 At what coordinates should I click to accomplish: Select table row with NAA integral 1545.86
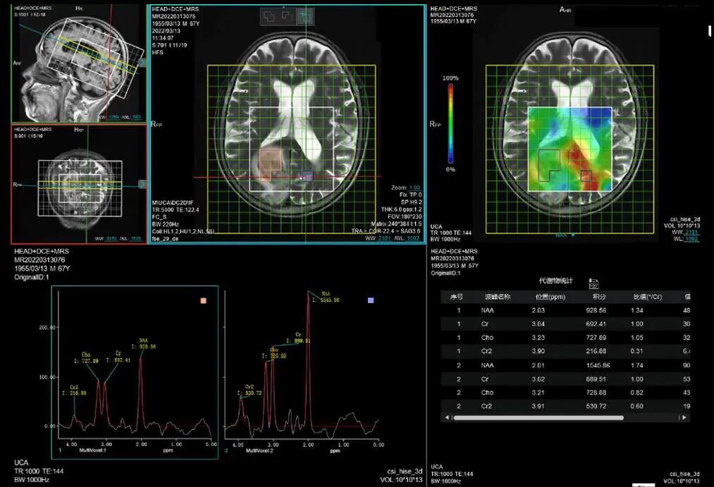(565, 365)
